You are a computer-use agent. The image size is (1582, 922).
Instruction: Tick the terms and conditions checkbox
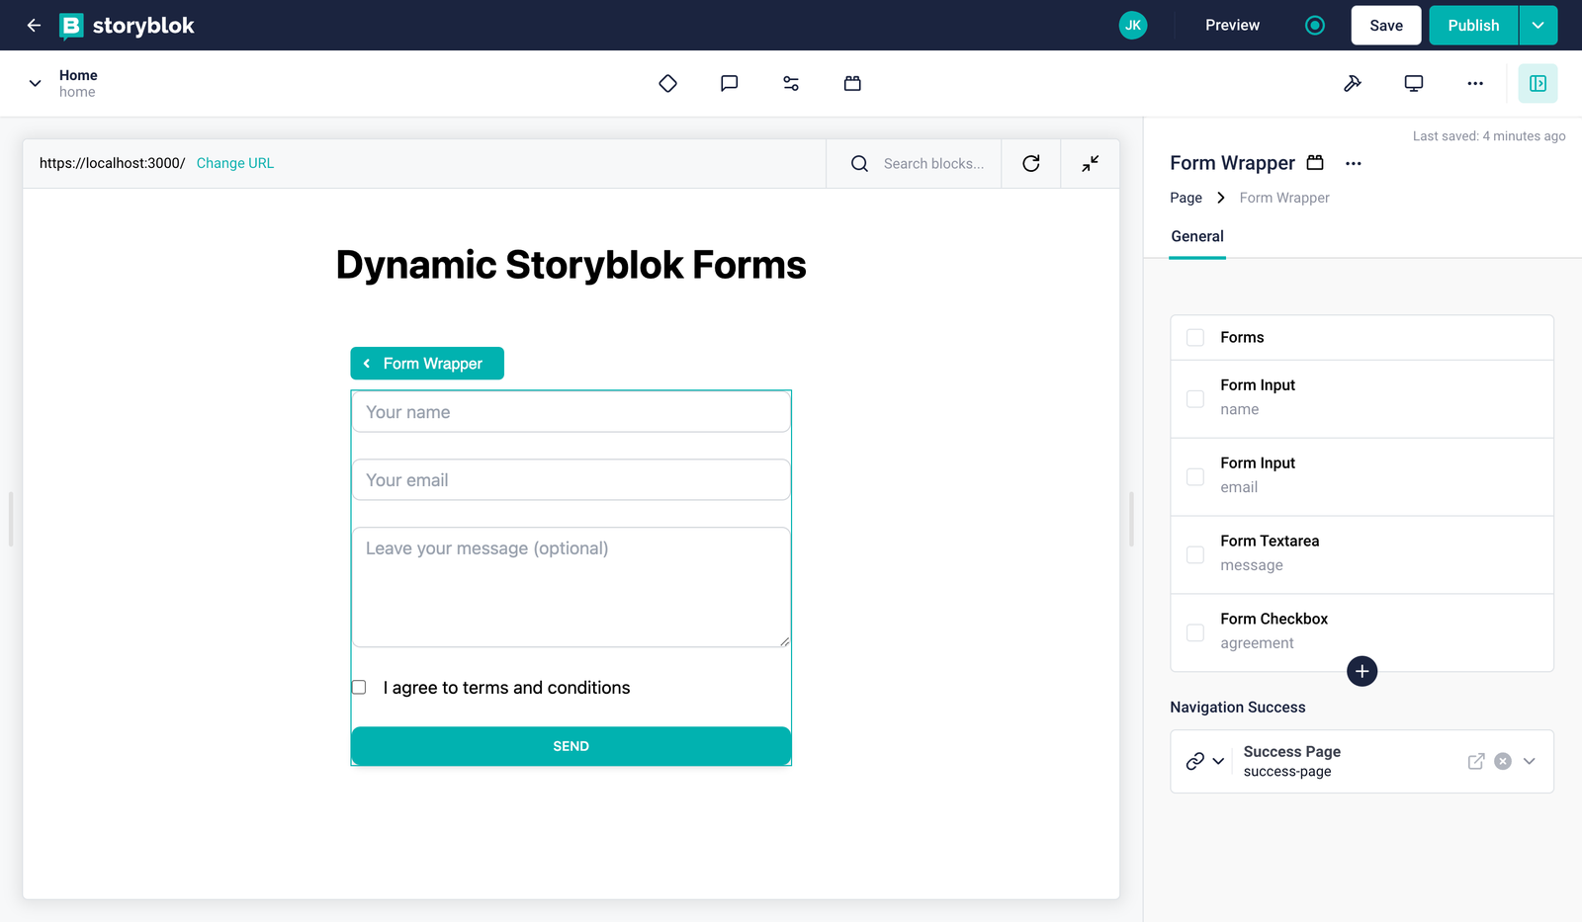click(x=359, y=687)
